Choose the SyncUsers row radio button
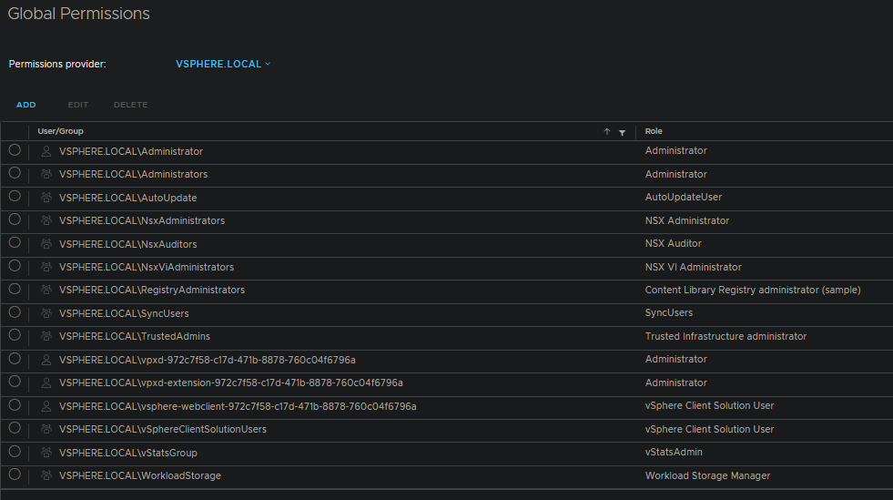 15,312
